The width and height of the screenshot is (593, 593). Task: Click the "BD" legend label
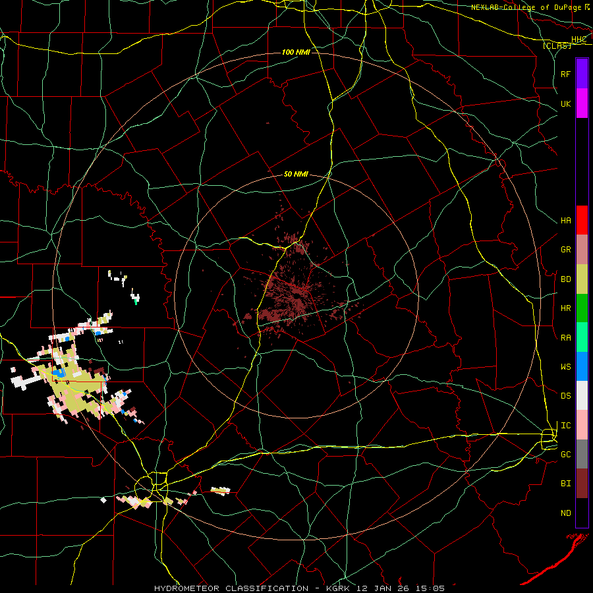tap(565, 279)
